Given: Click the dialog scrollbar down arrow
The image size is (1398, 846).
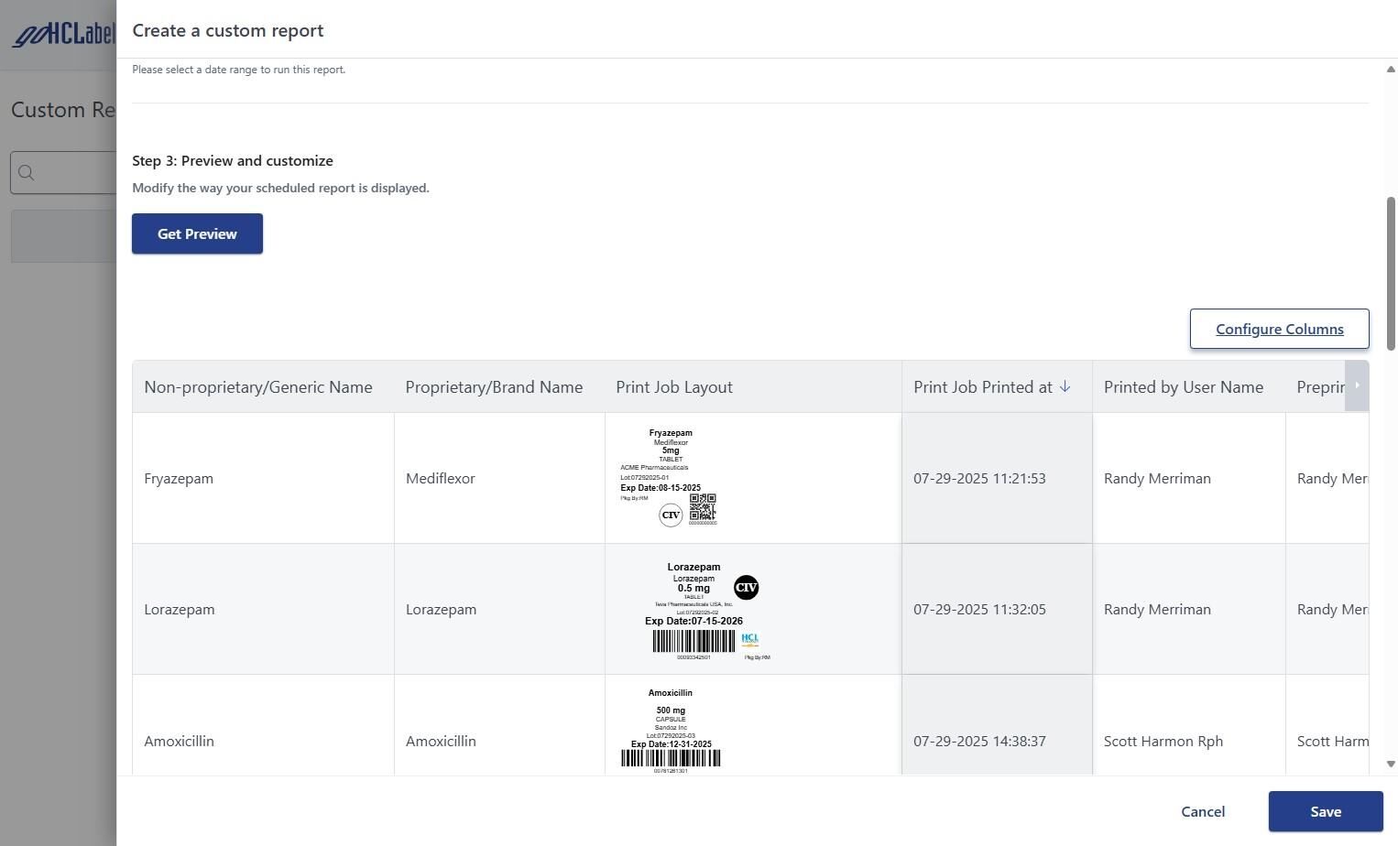Looking at the screenshot, I should point(1391,764).
